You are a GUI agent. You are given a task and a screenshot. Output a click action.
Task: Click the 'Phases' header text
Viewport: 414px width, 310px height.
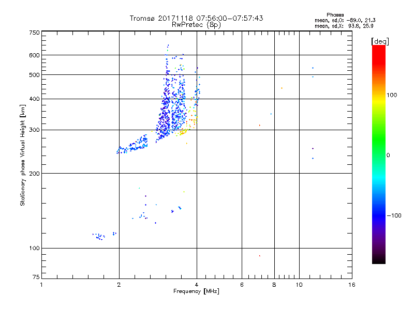pyautogui.click(x=335, y=15)
